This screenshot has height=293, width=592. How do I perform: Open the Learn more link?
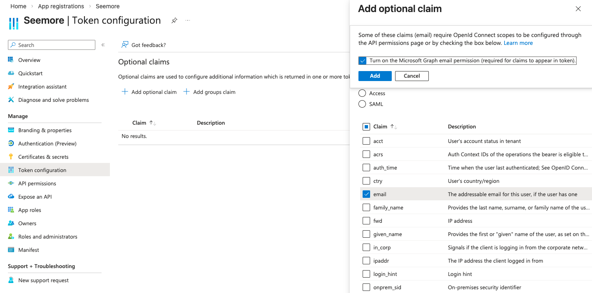[x=518, y=42]
